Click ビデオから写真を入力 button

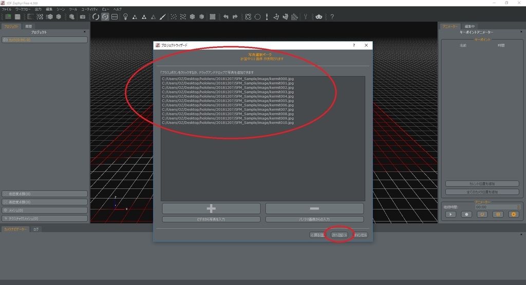(x=211, y=219)
